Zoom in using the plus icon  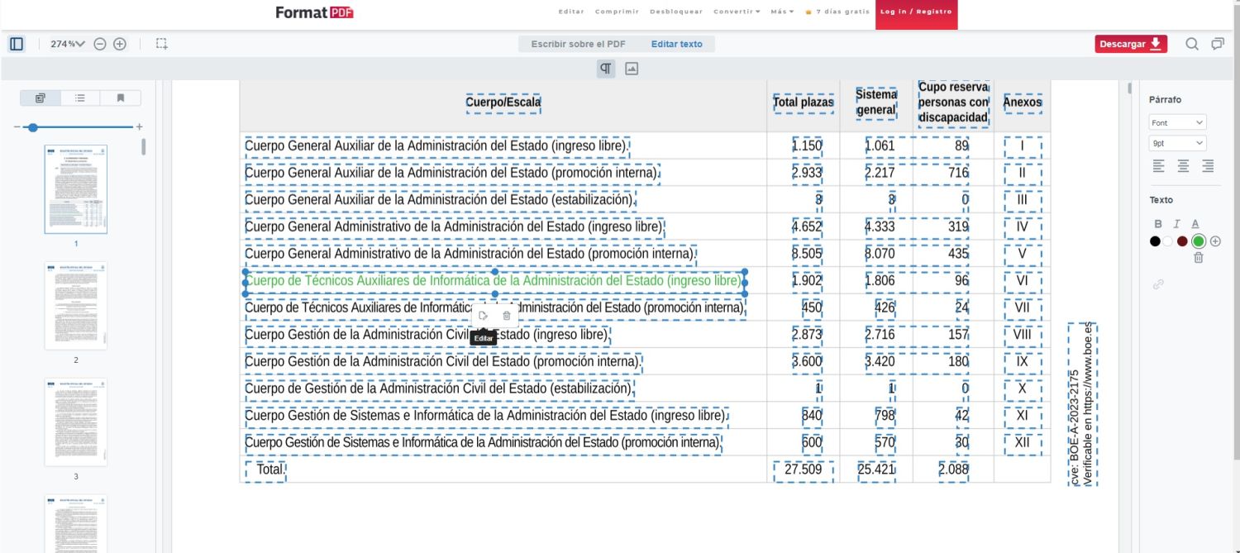pos(121,43)
